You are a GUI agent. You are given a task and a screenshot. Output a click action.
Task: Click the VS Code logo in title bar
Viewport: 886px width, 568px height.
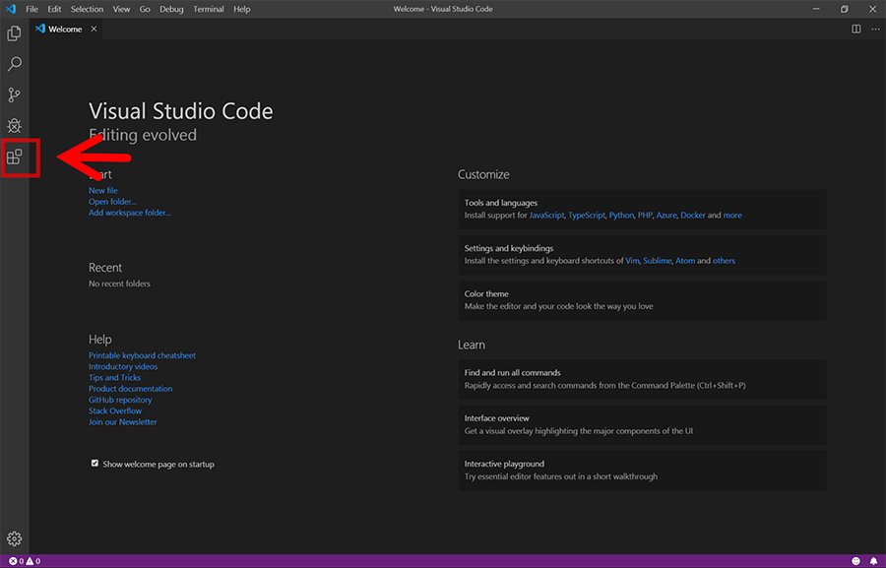coord(11,9)
